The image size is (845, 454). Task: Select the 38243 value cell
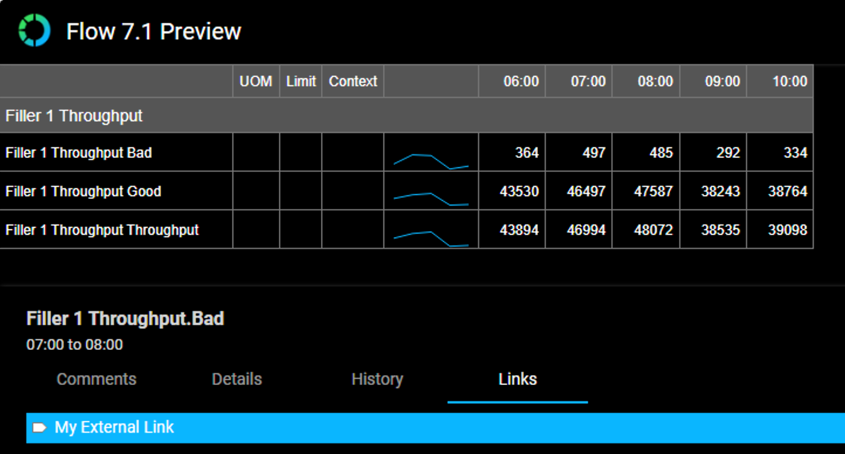(x=713, y=191)
